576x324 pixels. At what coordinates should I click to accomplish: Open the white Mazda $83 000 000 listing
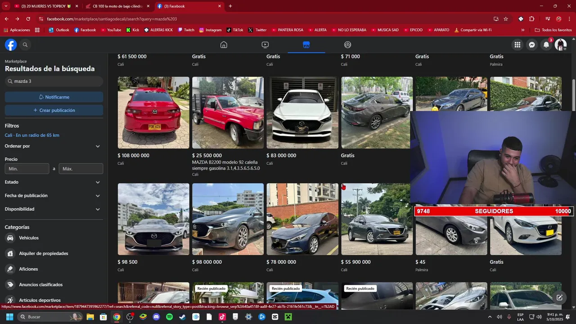pyautogui.click(x=302, y=112)
